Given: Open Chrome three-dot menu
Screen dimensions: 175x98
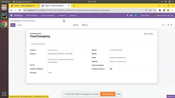Looking at the screenshot, I should click(x=172, y=10).
